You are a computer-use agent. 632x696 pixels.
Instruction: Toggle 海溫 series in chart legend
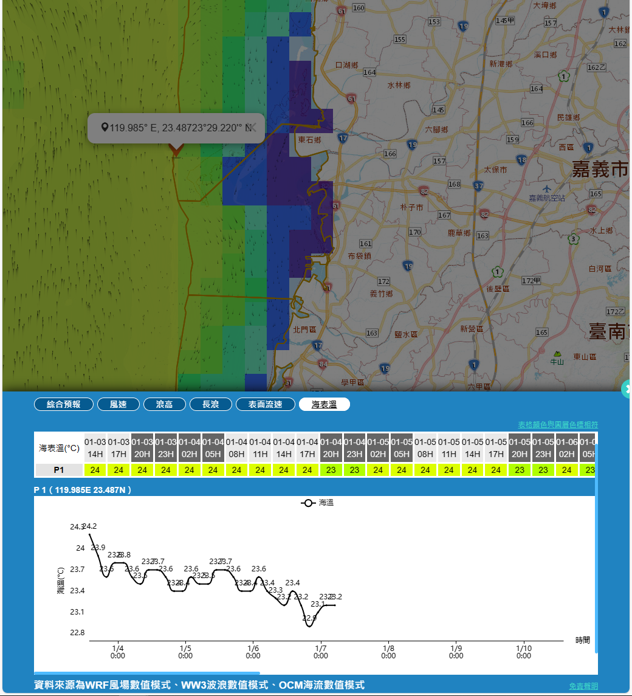pyautogui.click(x=317, y=503)
